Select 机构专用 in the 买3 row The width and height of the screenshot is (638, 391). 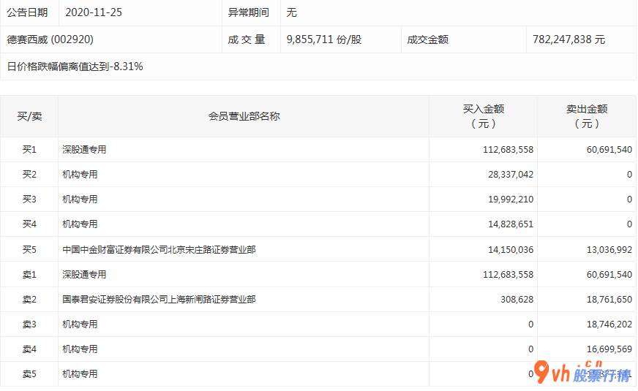pos(80,200)
